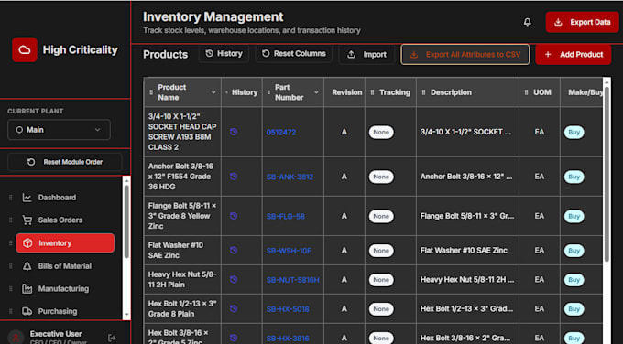Image resolution: width=623 pixels, height=344 pixels.
Task: Open history icon for Anchor Bolt row
Action: 234,177
